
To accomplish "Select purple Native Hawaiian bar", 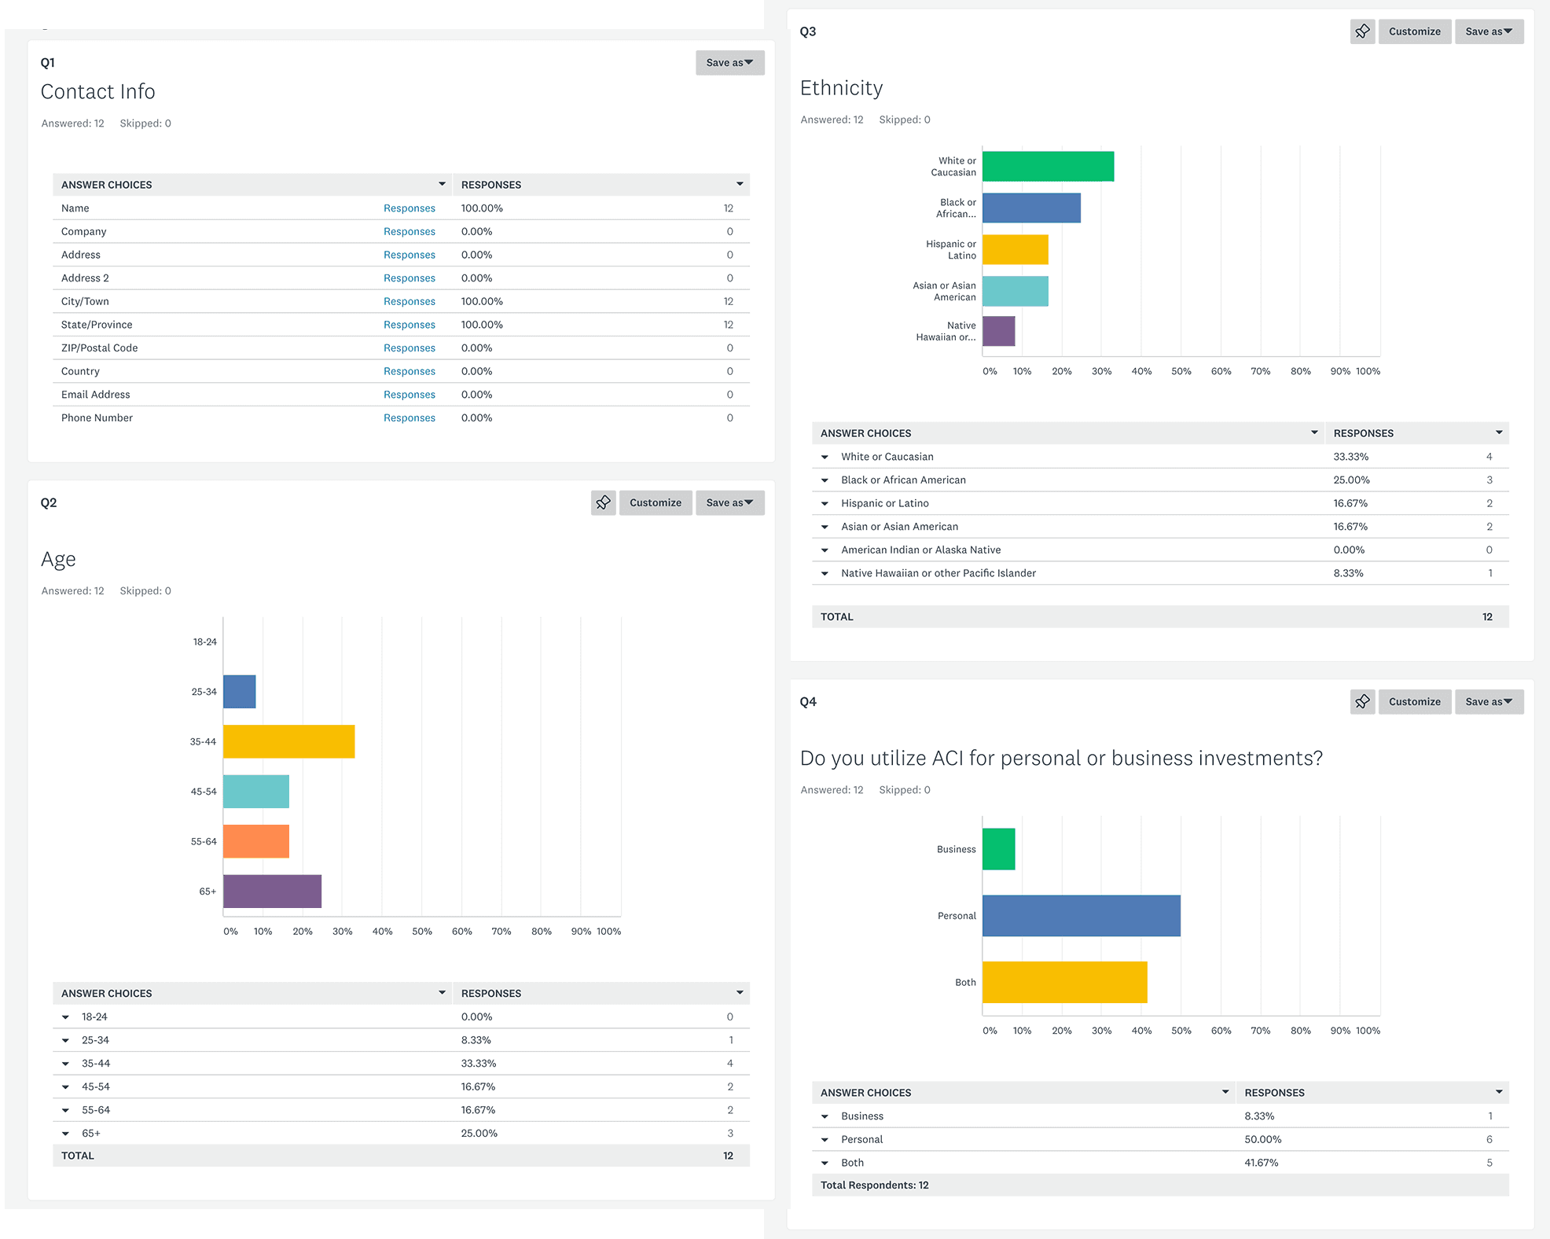I will (x=999, y=331).
